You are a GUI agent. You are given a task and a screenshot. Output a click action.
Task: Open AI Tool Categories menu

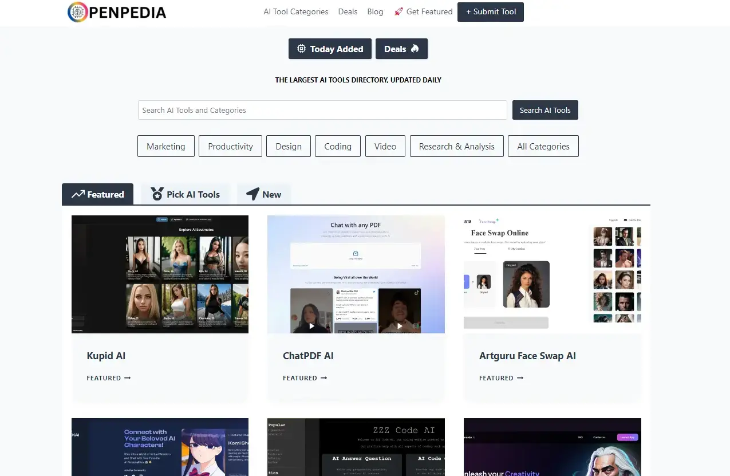296,11
